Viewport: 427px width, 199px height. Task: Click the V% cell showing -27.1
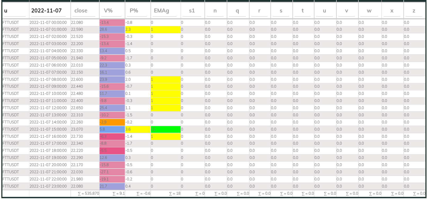[112, 172]
